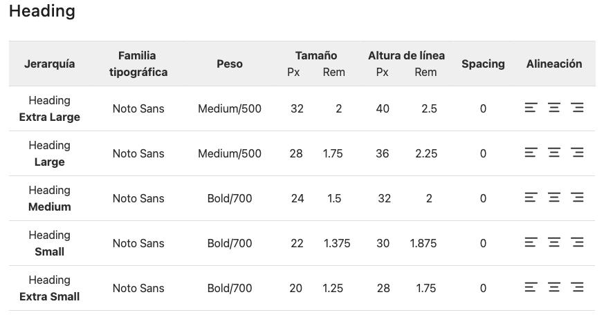604x317 pixels.
Task: Select the 1.375 rem size cell
Action: click(x=337, y=243)
